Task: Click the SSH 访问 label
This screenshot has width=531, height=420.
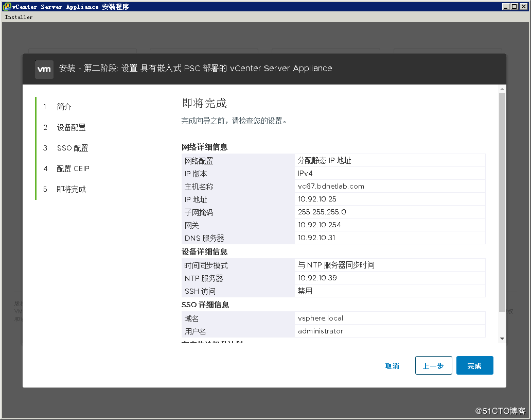Action: click(x=200, y=291)
